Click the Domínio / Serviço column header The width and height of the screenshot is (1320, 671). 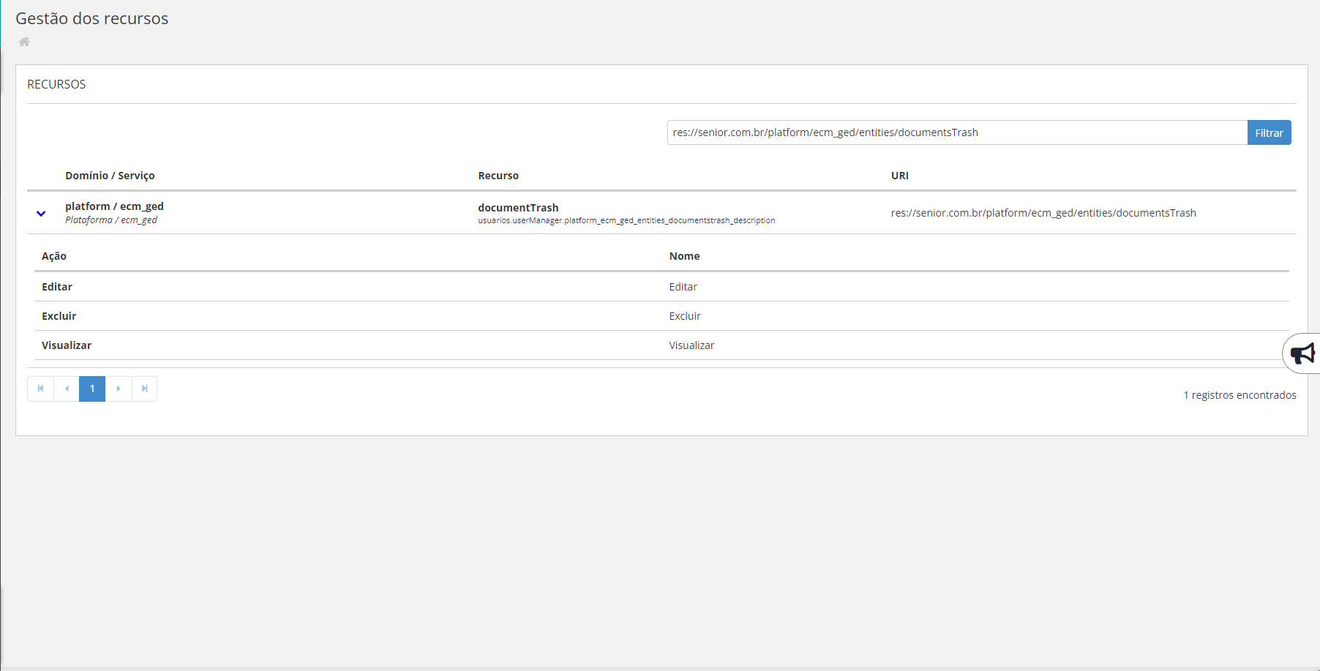click(x=110, y=176)
